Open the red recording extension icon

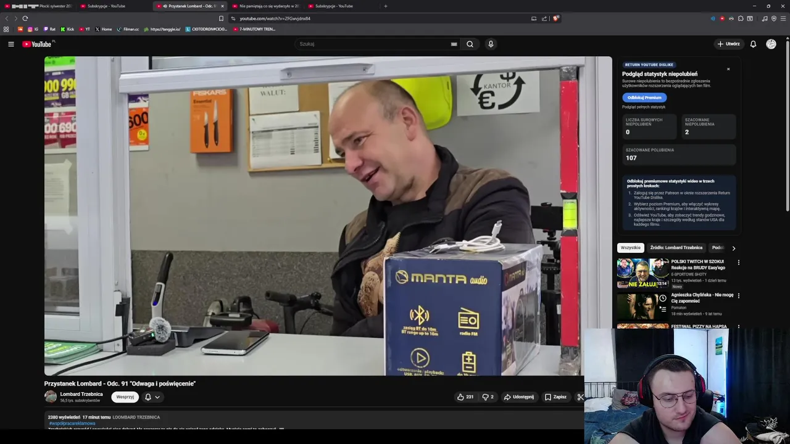722,18
